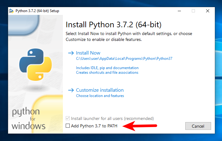Click the Customize installation arrow icon
Screen dimensions: 222x141
pos(71,90)
